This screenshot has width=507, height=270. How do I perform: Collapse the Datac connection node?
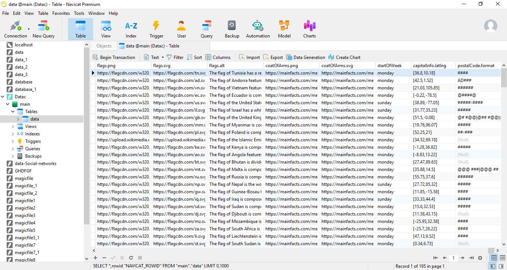tap(3, 97)
